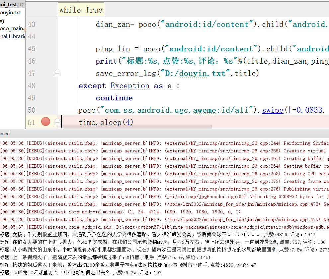Click the airtest.core.android.minicap console line
This screenshot has height=279, width=329.
(x=120, y=212)
